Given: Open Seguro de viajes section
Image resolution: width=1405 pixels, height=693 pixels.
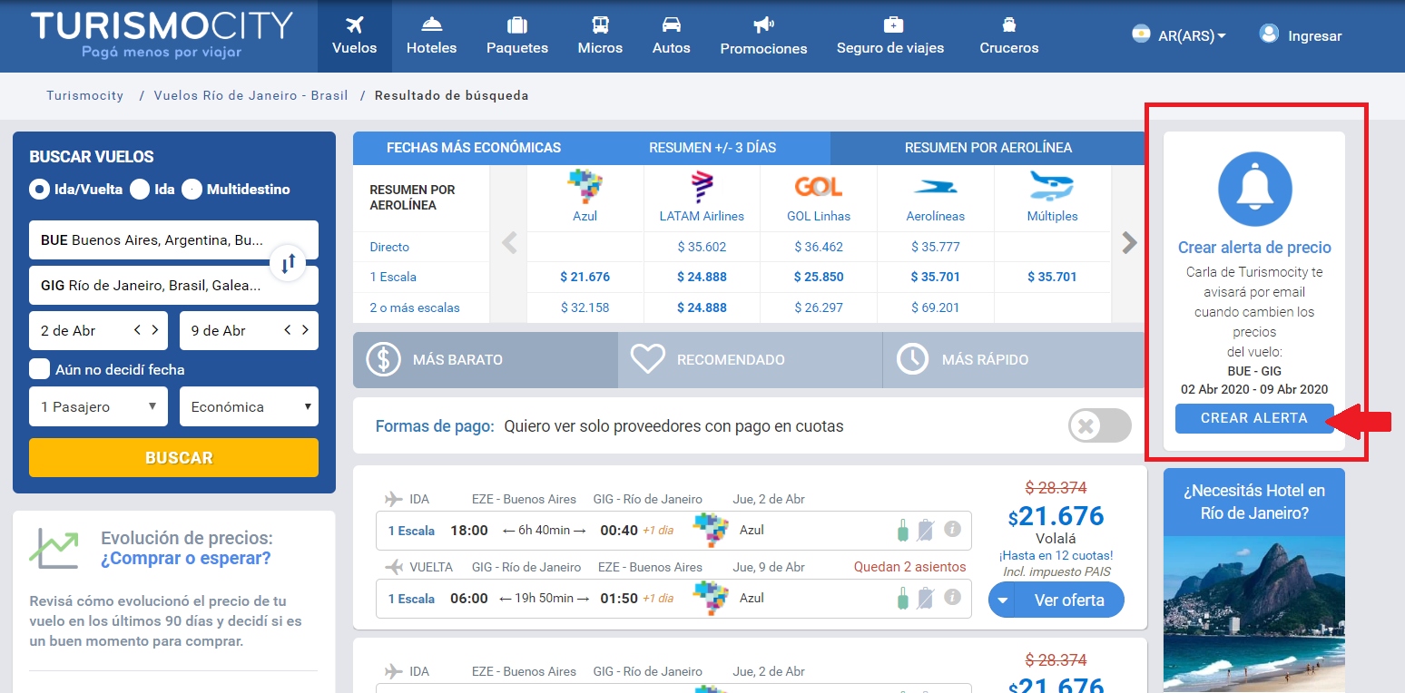Looking at the screenshot, I should point(890,36).
